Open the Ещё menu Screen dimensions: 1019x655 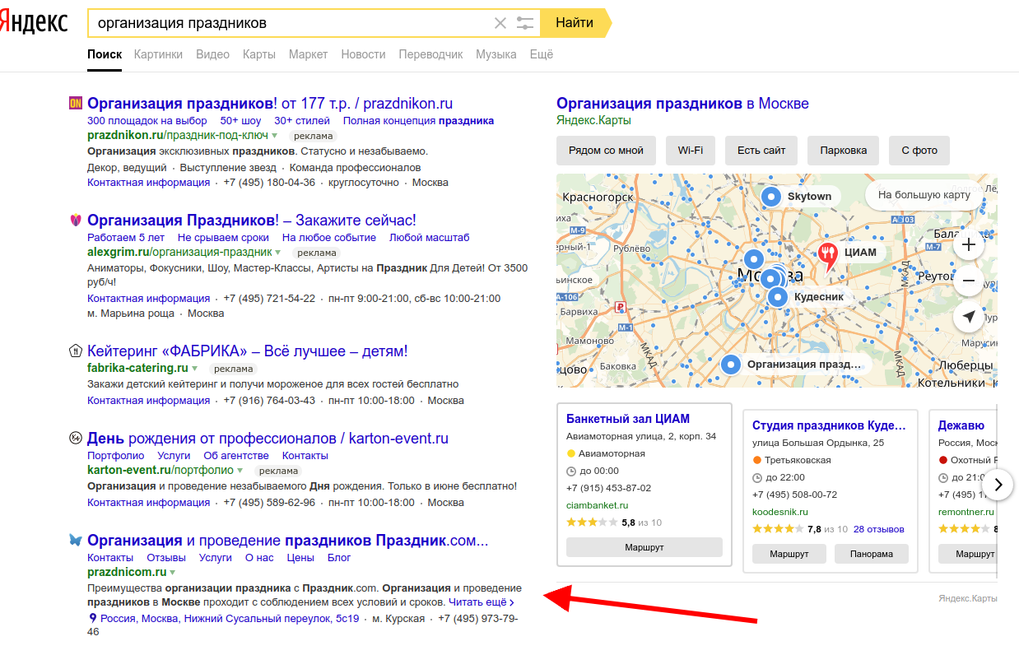(541, 54)
